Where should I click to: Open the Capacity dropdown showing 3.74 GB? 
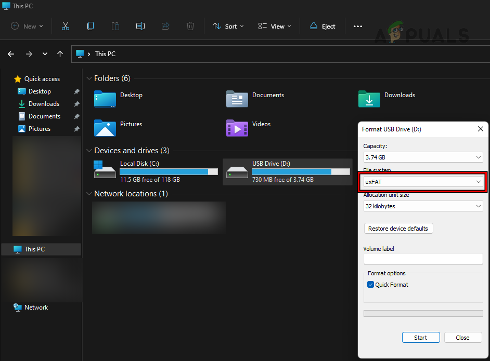(422, 157)
